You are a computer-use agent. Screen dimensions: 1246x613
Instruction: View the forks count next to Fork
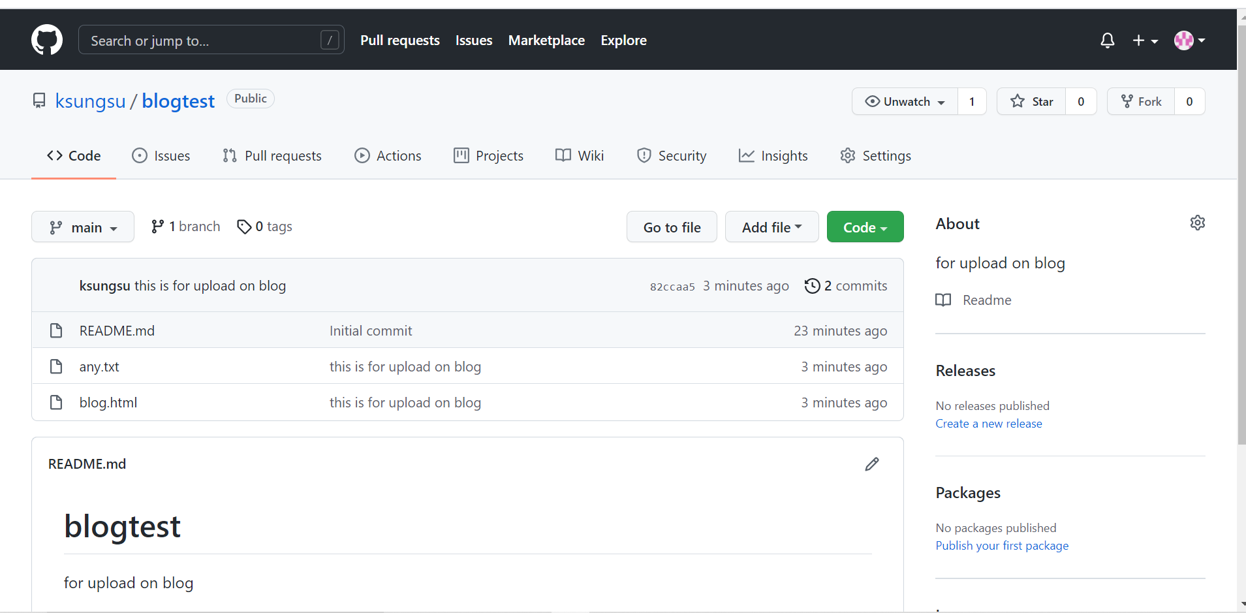(1189, 101)
